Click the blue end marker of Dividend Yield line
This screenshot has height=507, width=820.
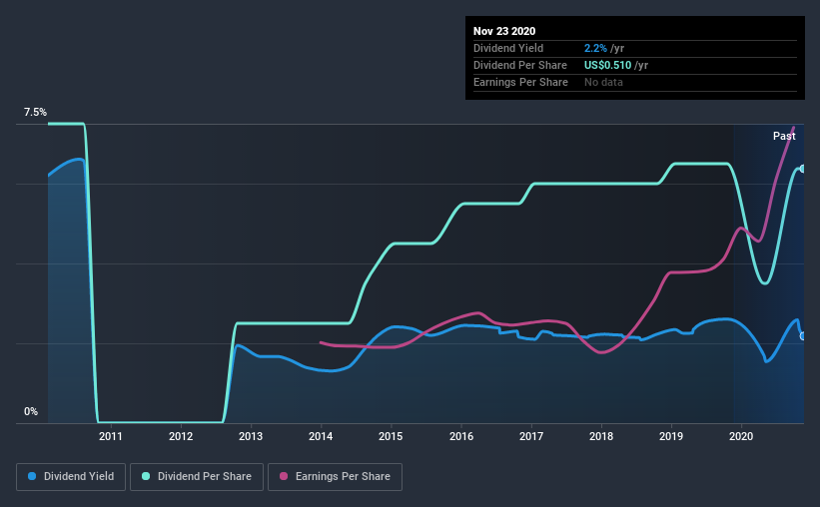click(802, 336)
